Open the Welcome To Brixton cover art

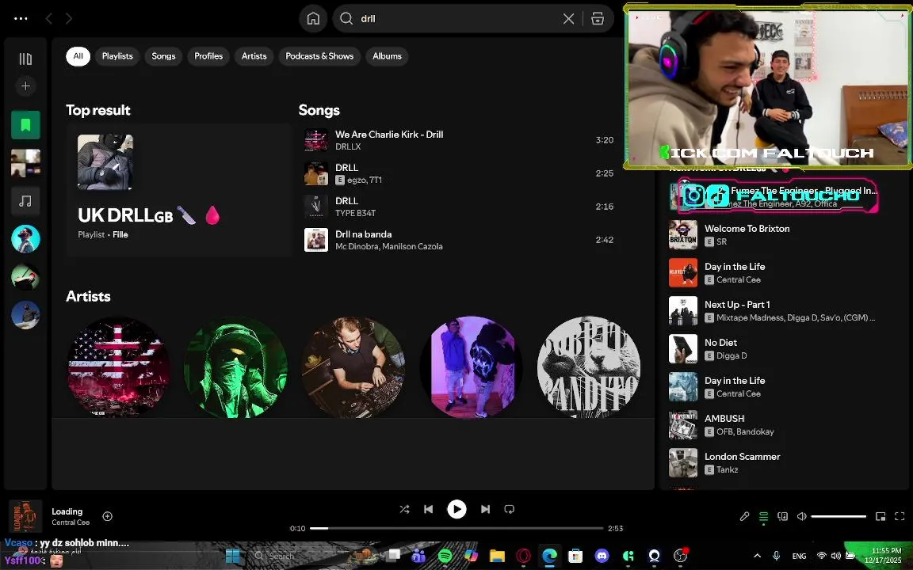(x=683, y=235)
